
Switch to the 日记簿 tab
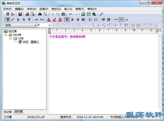(8, 112)
